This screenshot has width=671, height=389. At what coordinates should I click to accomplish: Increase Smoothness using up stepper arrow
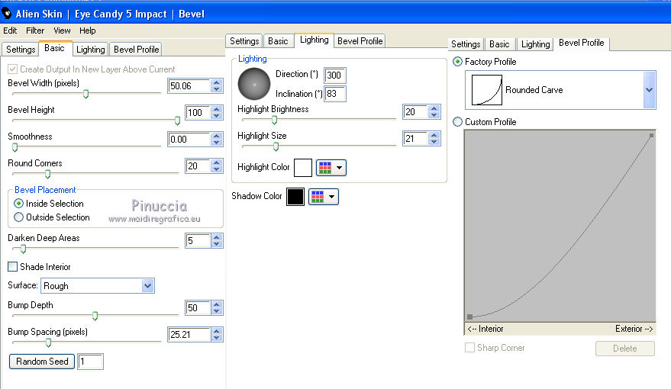coord(217,136)
